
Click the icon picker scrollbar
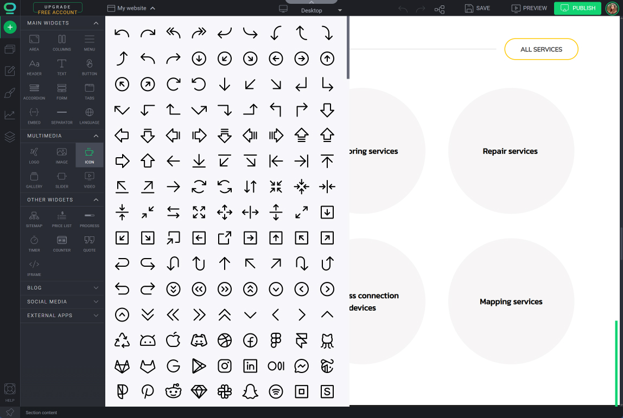348,48
